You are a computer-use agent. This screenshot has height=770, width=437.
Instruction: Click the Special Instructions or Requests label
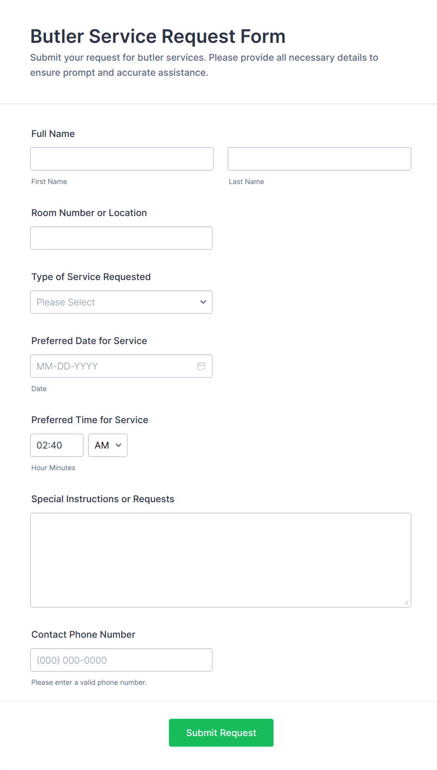coord(103,499)
